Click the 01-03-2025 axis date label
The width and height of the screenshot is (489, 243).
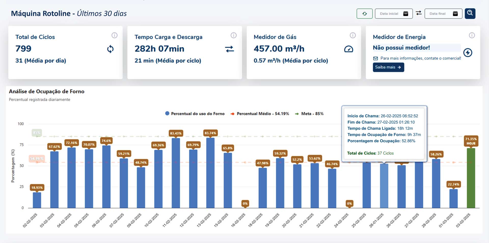446,220
